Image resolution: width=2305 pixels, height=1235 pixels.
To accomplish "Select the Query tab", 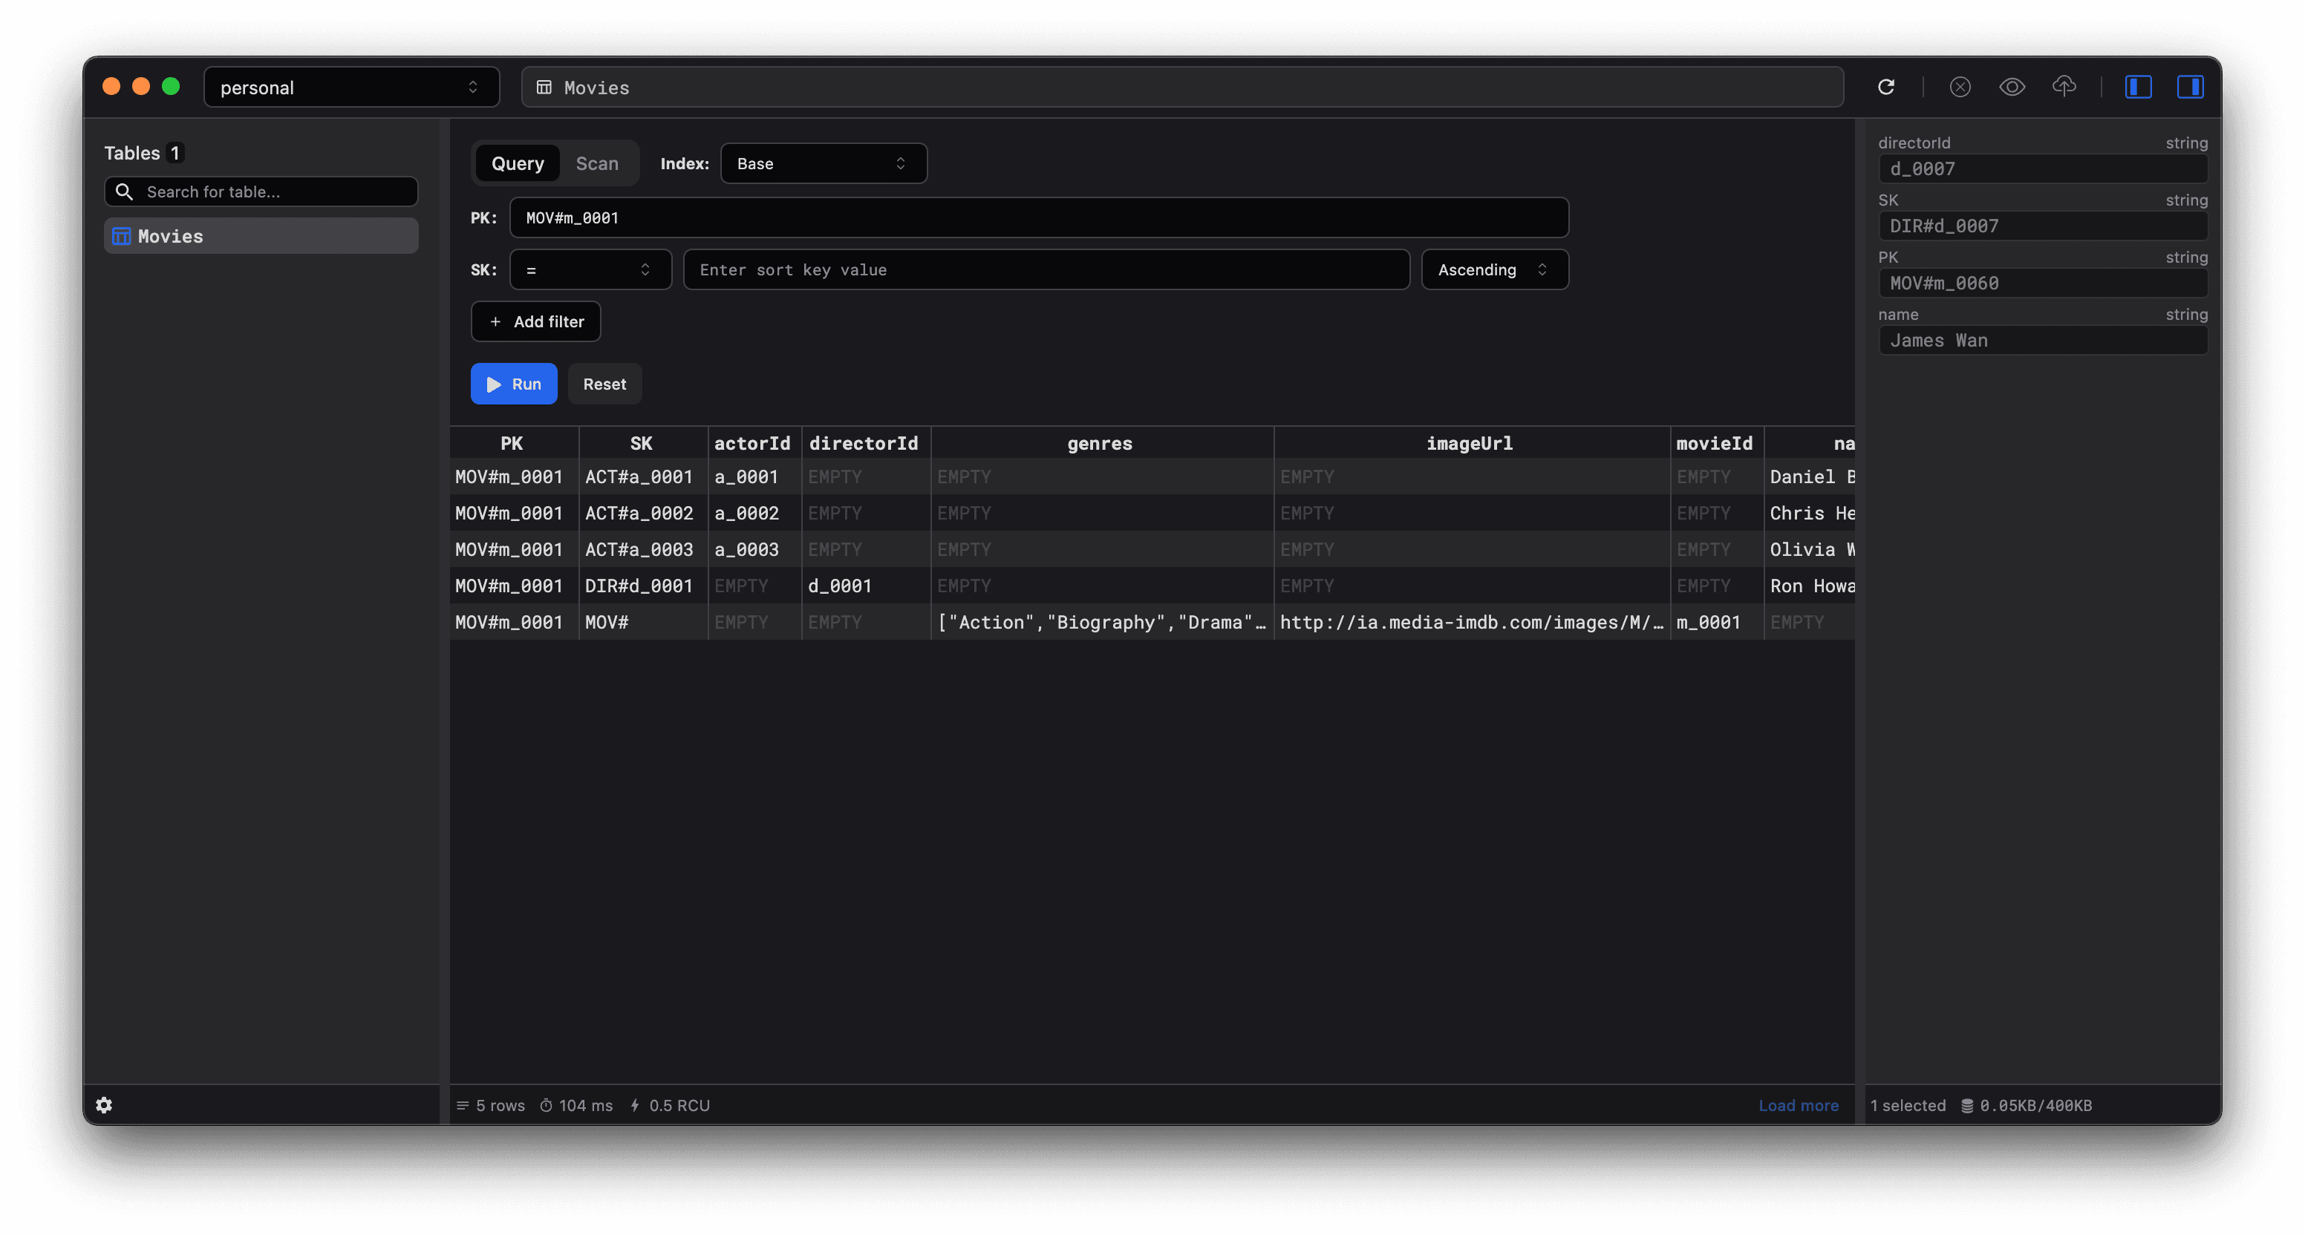I will pos(517,164).
